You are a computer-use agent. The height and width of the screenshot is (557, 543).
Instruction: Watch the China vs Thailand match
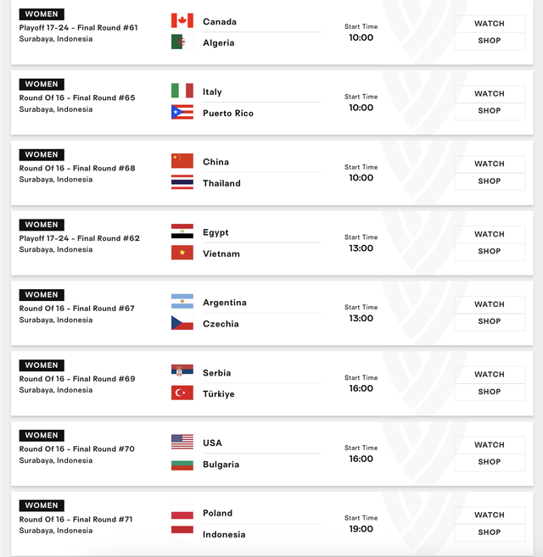pos(490,164)
